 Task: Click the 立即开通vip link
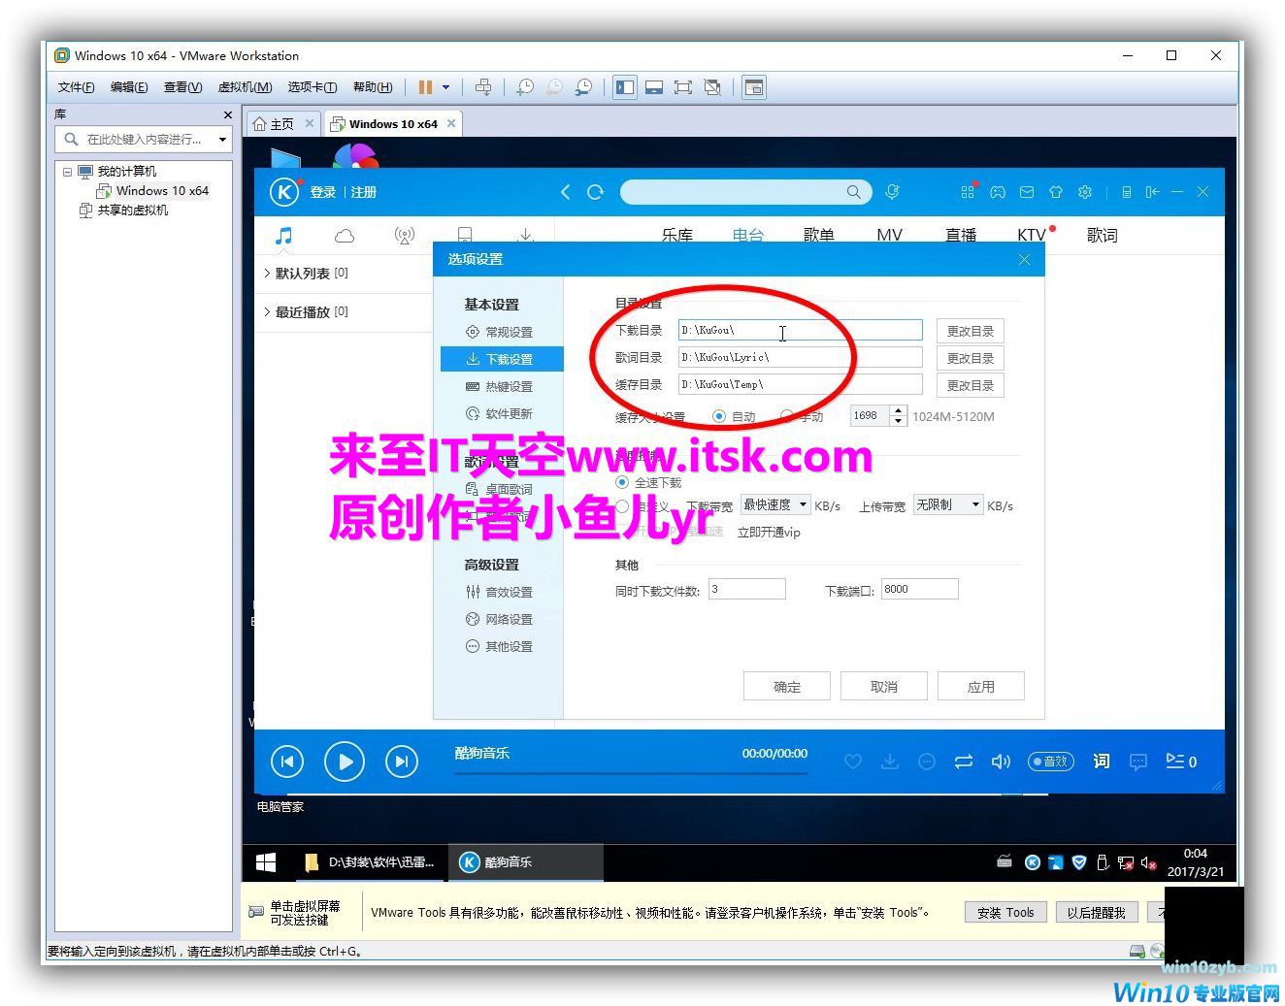point(770,533)
